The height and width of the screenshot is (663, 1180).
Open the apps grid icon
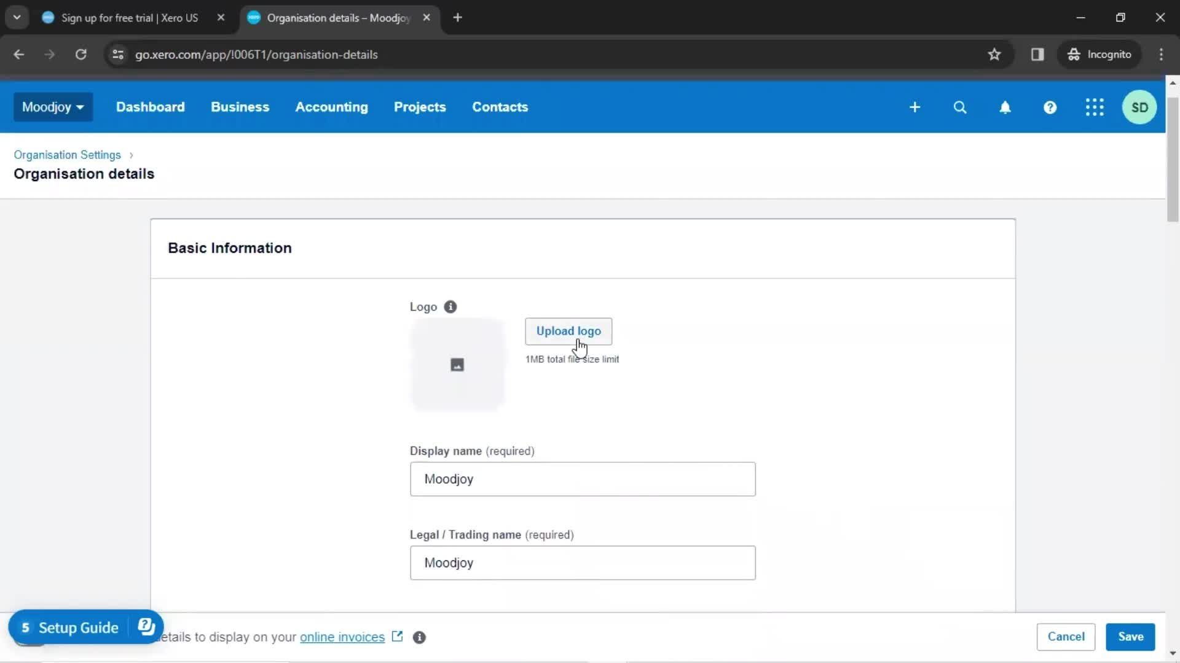point(1095,107)
